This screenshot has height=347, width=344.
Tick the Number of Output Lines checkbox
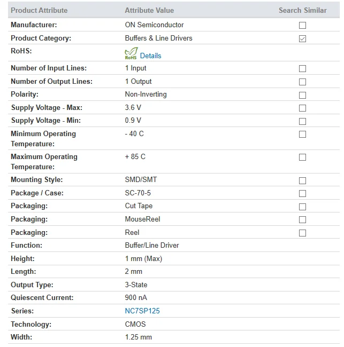click(x=302, y=82)
